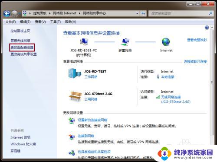Click the 本地连接 link

click(x=168, y=77)
